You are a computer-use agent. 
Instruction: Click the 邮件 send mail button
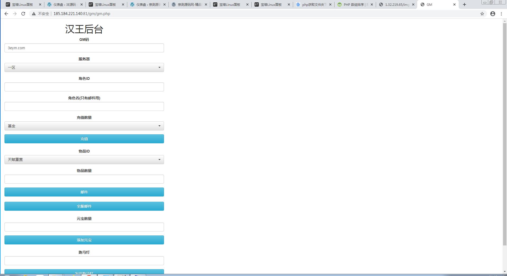pos(84,192)
